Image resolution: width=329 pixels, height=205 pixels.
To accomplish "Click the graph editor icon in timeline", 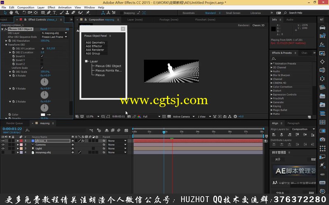I will (126, 130).
